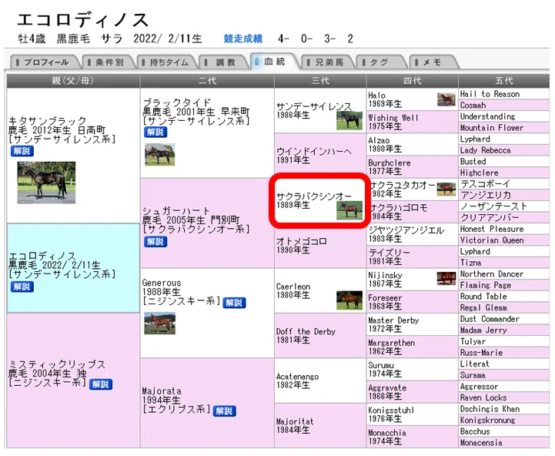Select Dust Commander entry
This screenshot has height=456, width=555.
(x=504, y=319)
